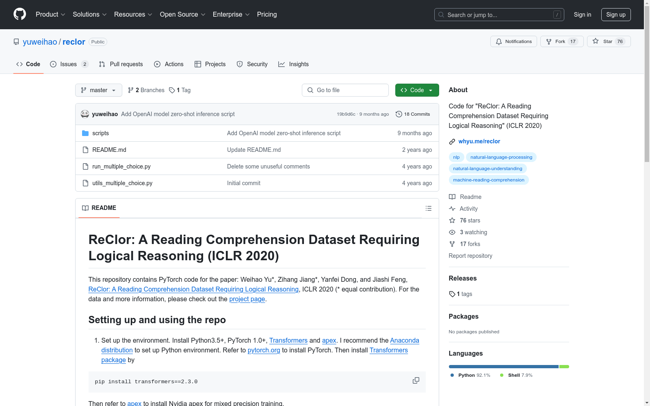Expand the Product menu
Screen dimensions: 650x406
[50, 14]
